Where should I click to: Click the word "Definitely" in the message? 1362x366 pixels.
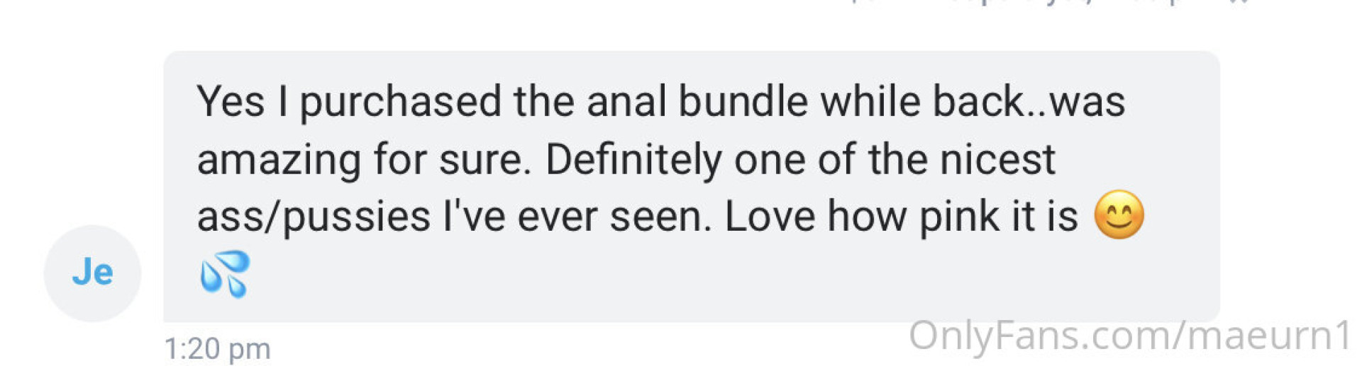633,159
